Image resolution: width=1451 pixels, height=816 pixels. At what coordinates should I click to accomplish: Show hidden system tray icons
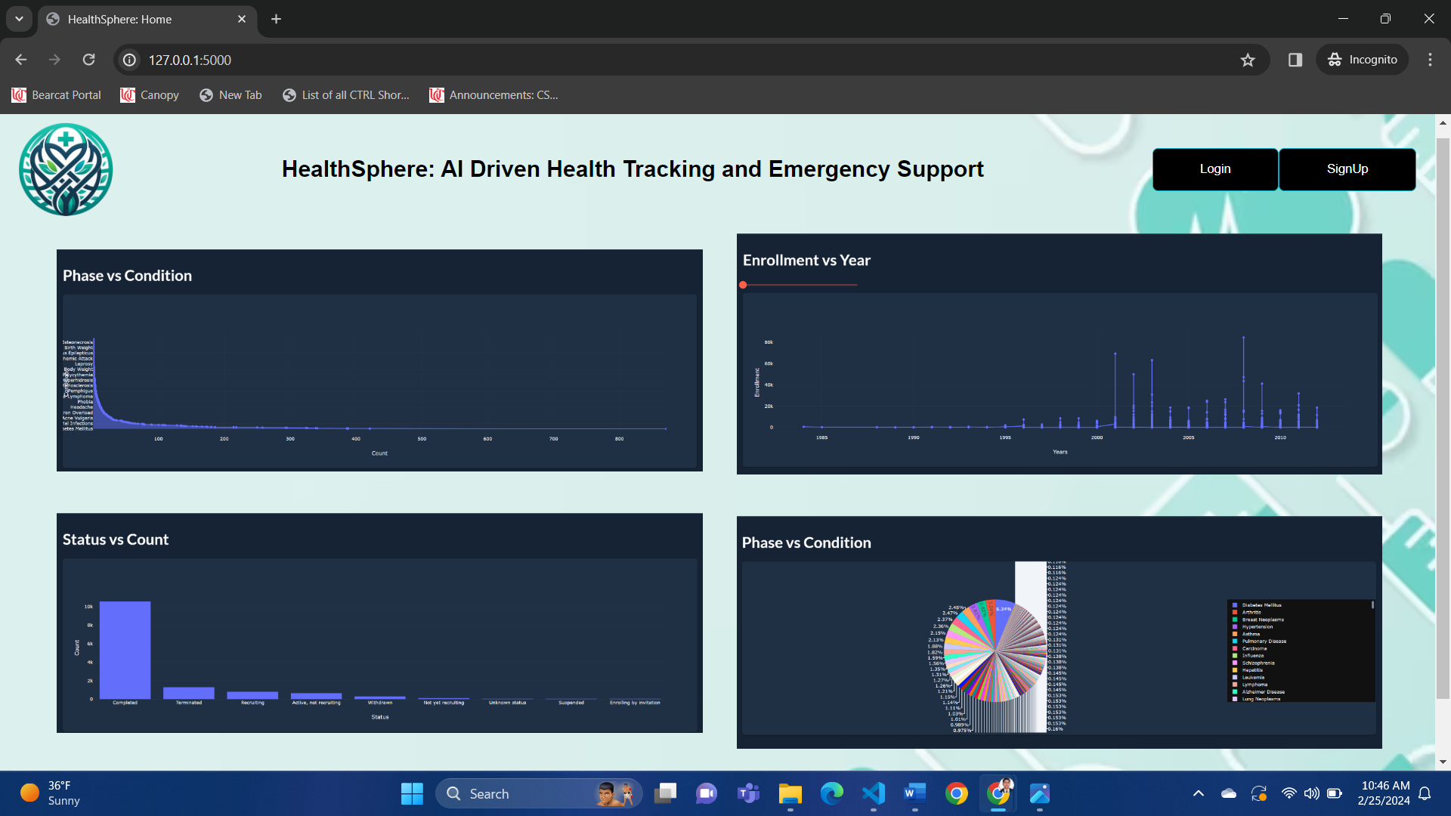point(1198,793)
